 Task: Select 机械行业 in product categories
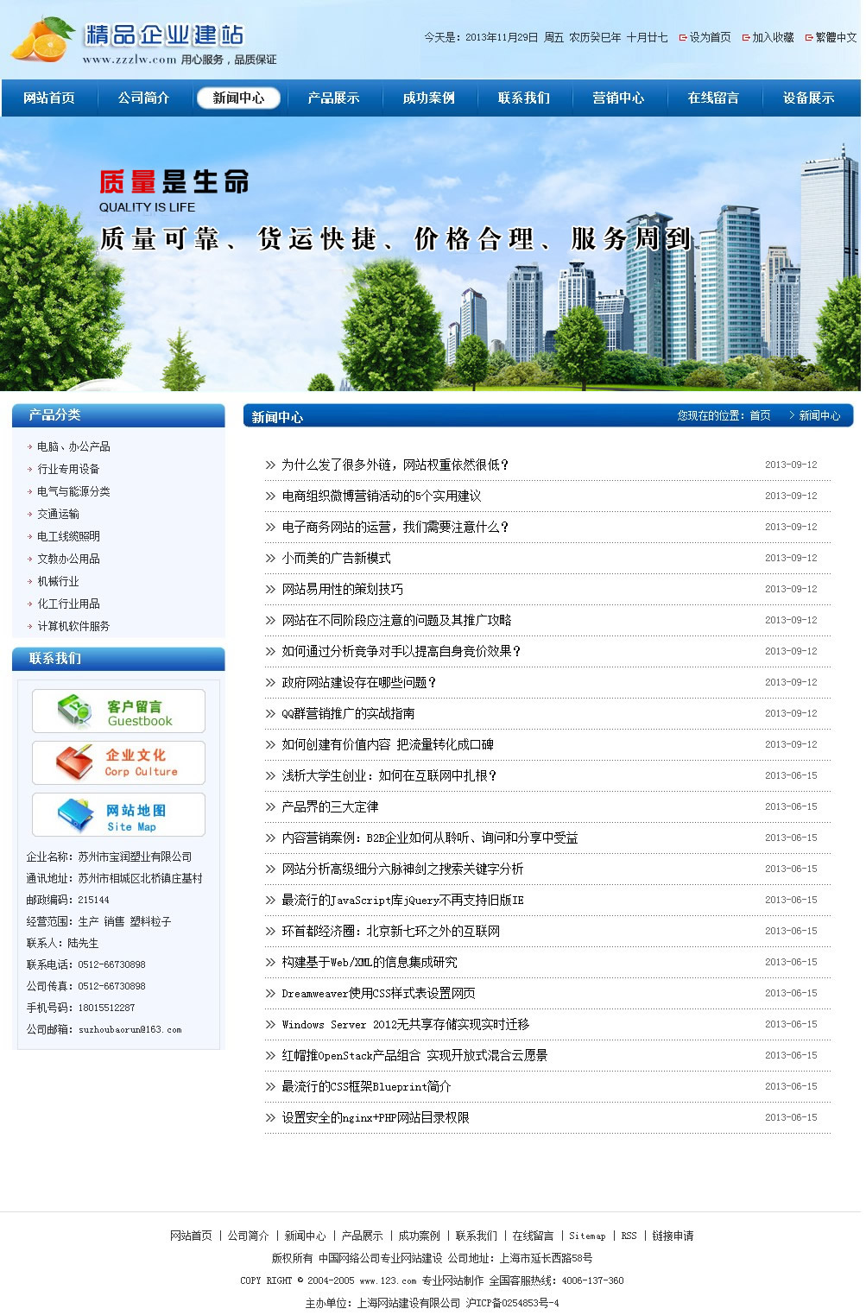coord(58,582)
